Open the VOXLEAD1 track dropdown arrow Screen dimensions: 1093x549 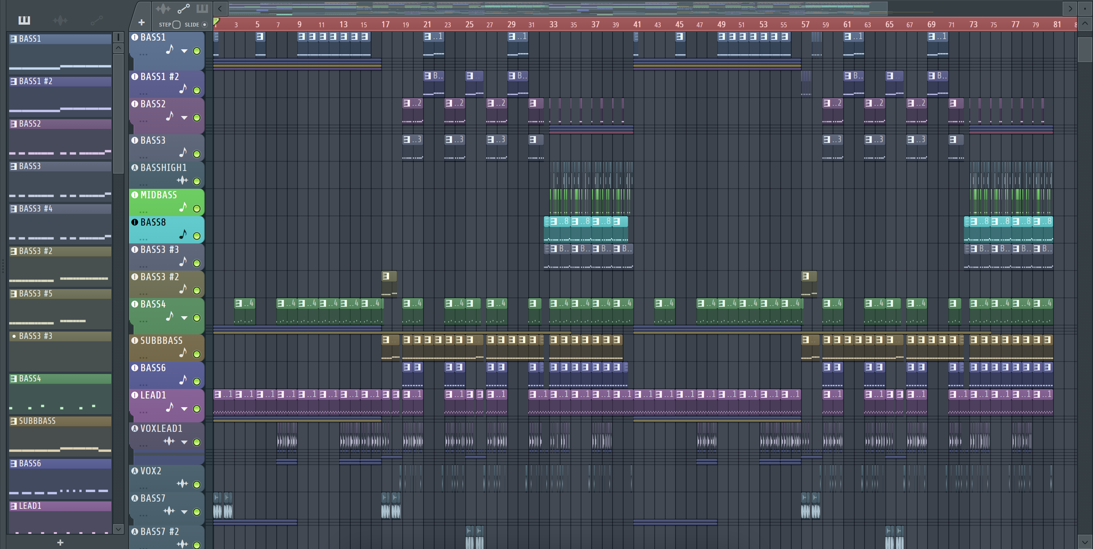(184, 442)
